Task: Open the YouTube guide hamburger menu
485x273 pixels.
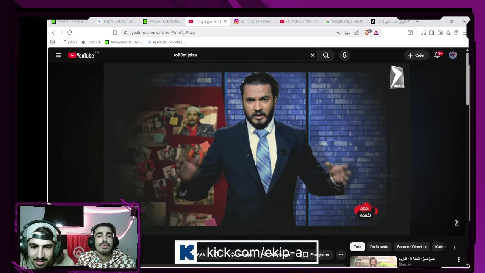Action: click(58, 55)
